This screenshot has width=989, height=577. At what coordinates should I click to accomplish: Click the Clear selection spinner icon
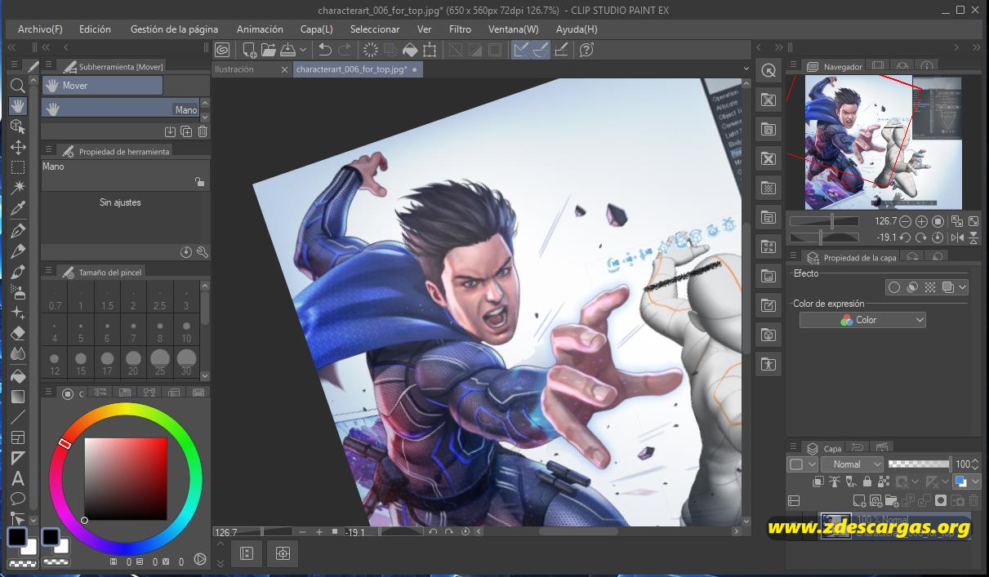[371, 50]
